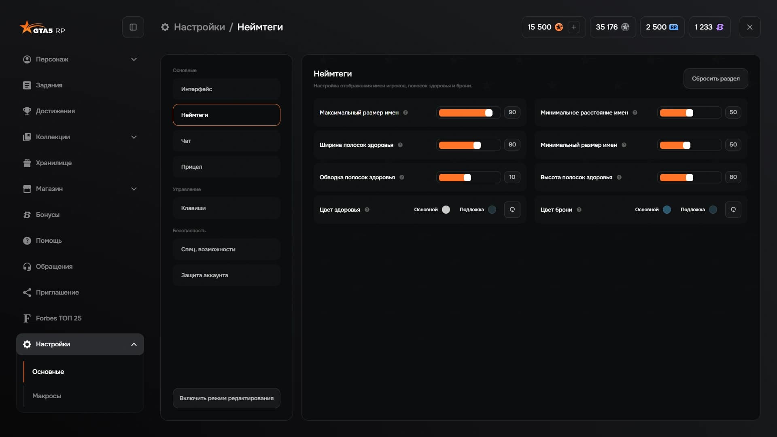
Task: Adjust the Ширина полосок здоровья slider
Action: (469, 145)
